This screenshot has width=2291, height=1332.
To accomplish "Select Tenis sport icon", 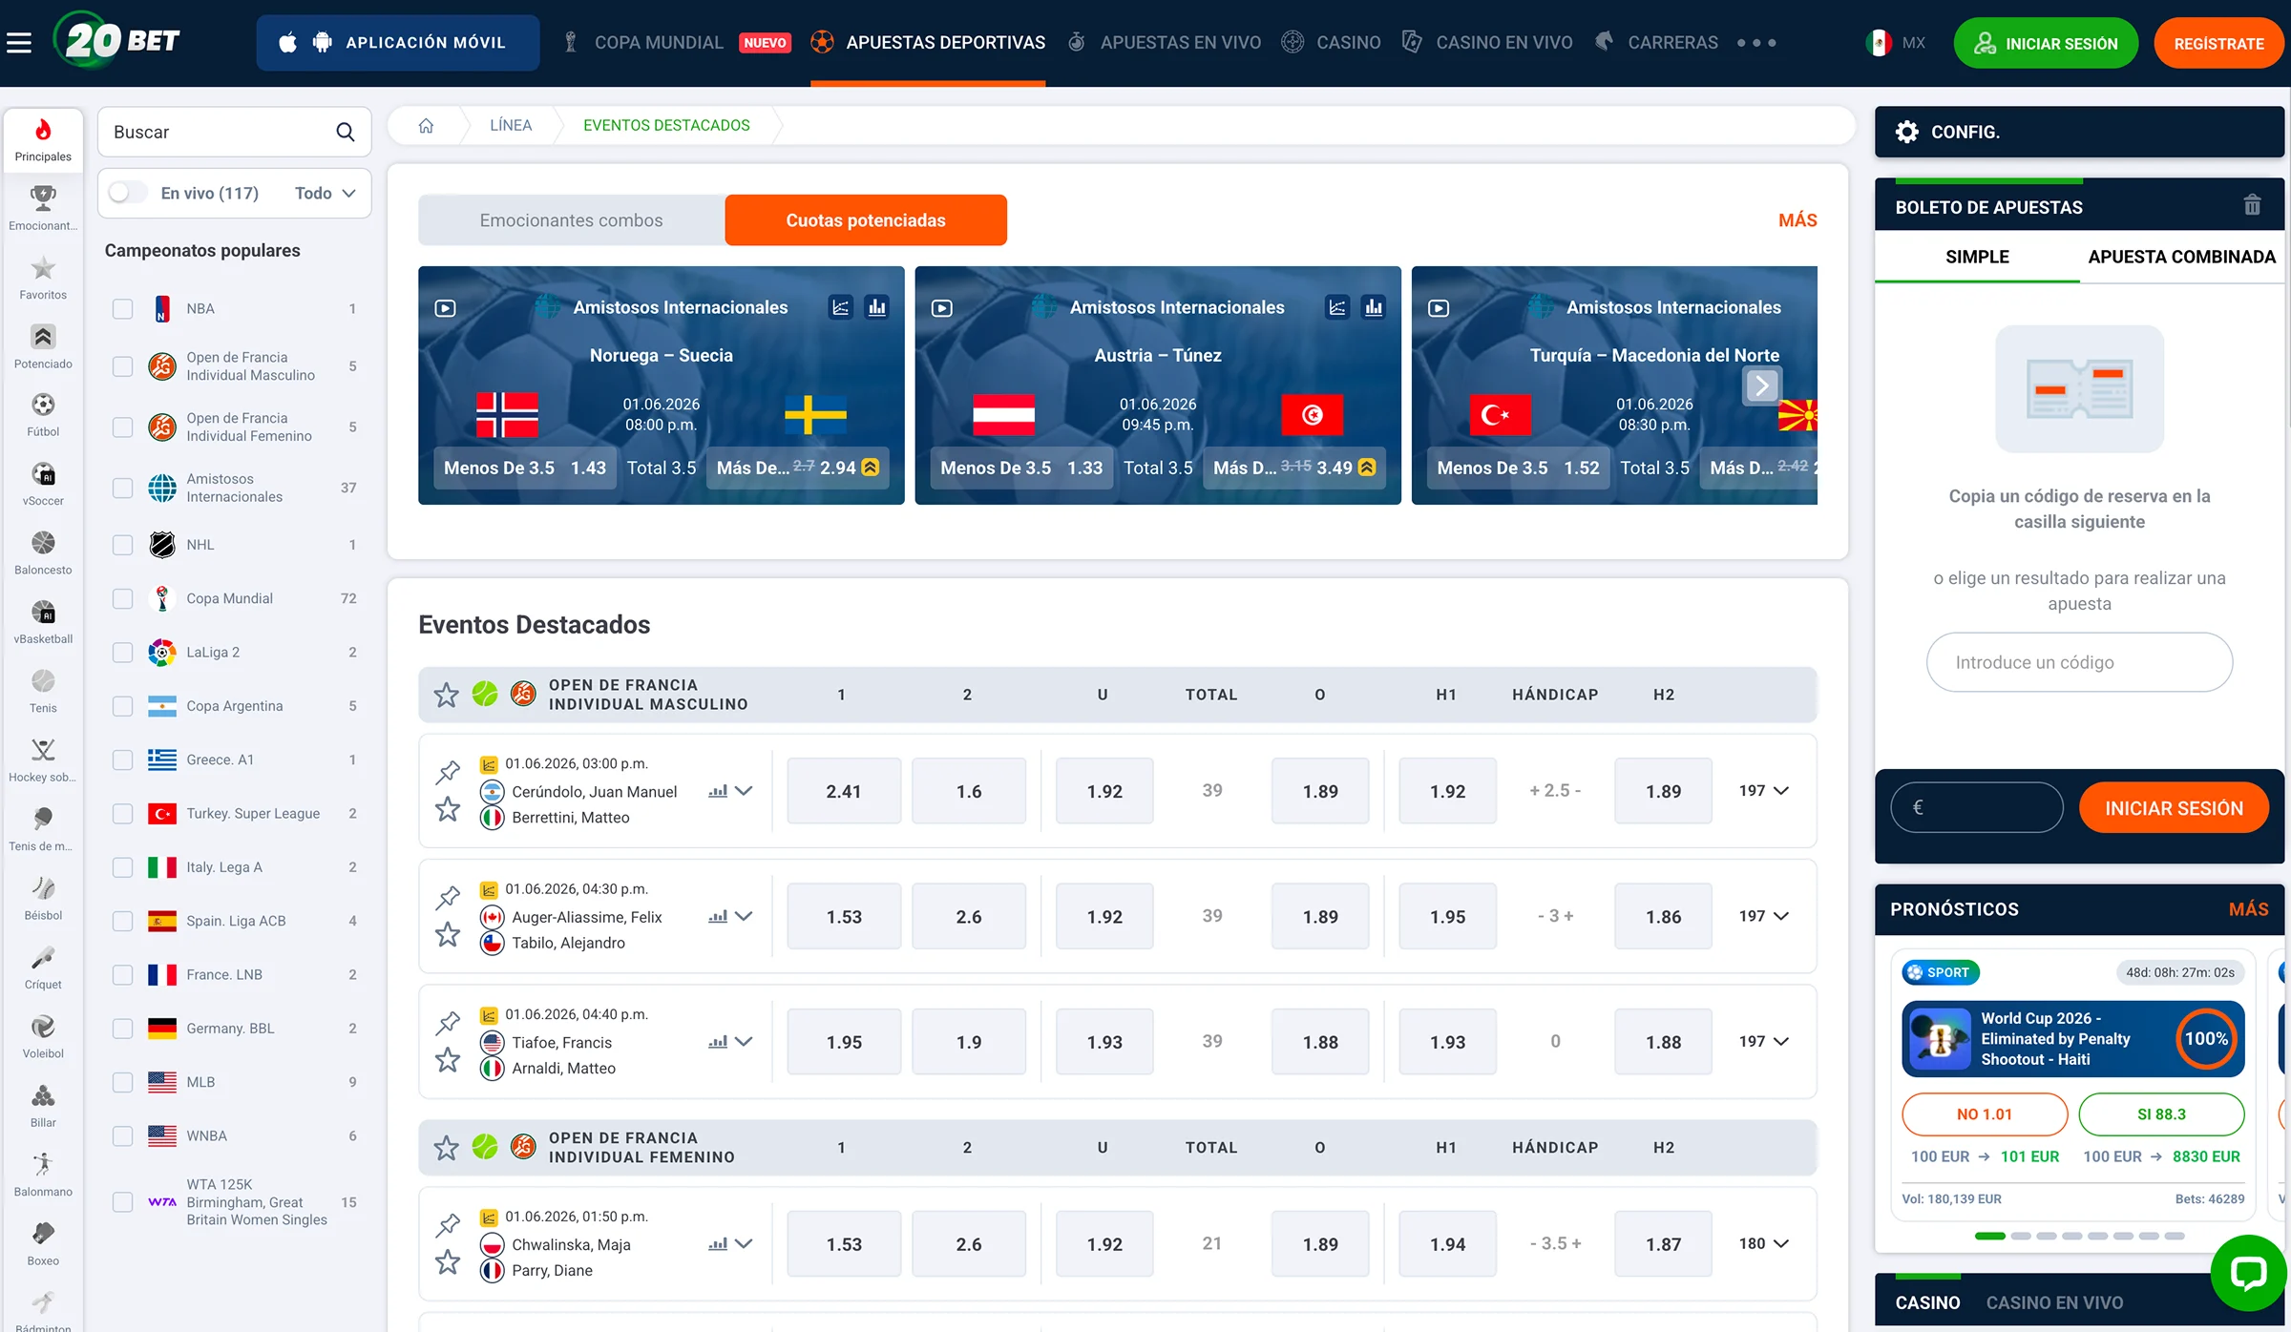I will (x=43, y=691).
